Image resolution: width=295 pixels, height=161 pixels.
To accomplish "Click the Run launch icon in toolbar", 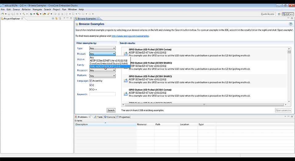I will (x=38, y=14).
